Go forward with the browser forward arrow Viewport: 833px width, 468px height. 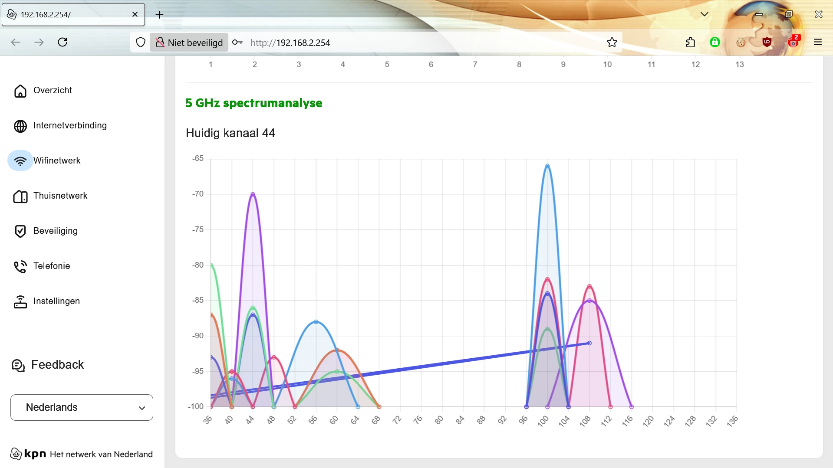39,42
